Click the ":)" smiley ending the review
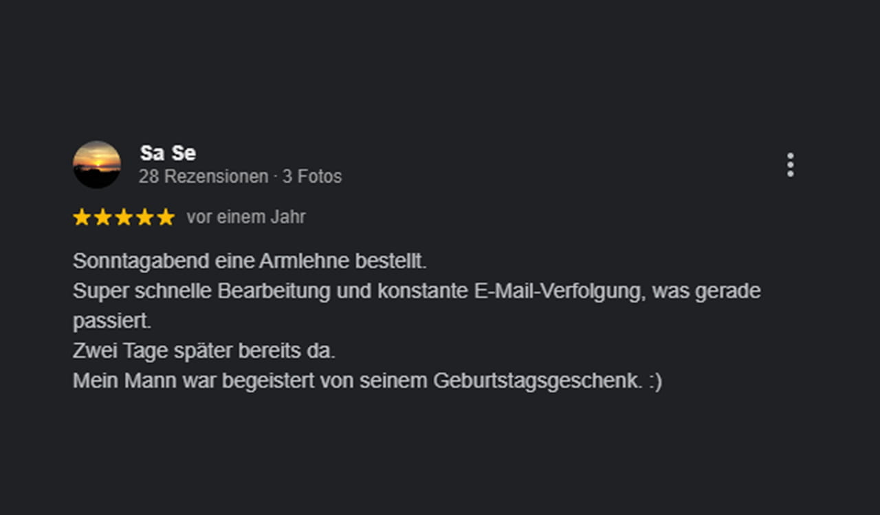 coord(654,380)
